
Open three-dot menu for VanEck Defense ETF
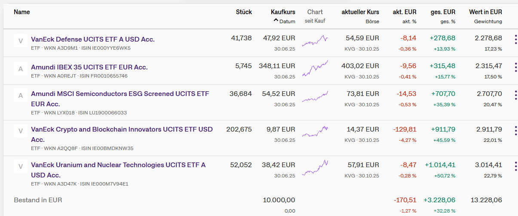[515, 40]
